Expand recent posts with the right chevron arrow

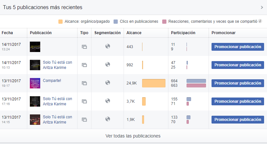point(262,7)
